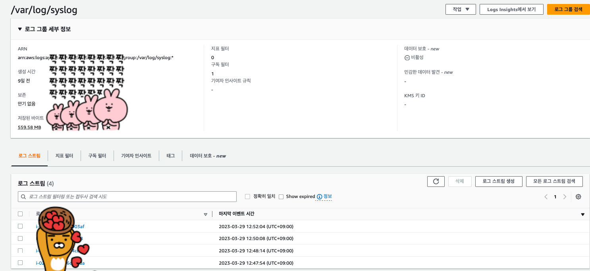
Task: Click the /var/log/syslog page title
Action: [x=44, y=10]
